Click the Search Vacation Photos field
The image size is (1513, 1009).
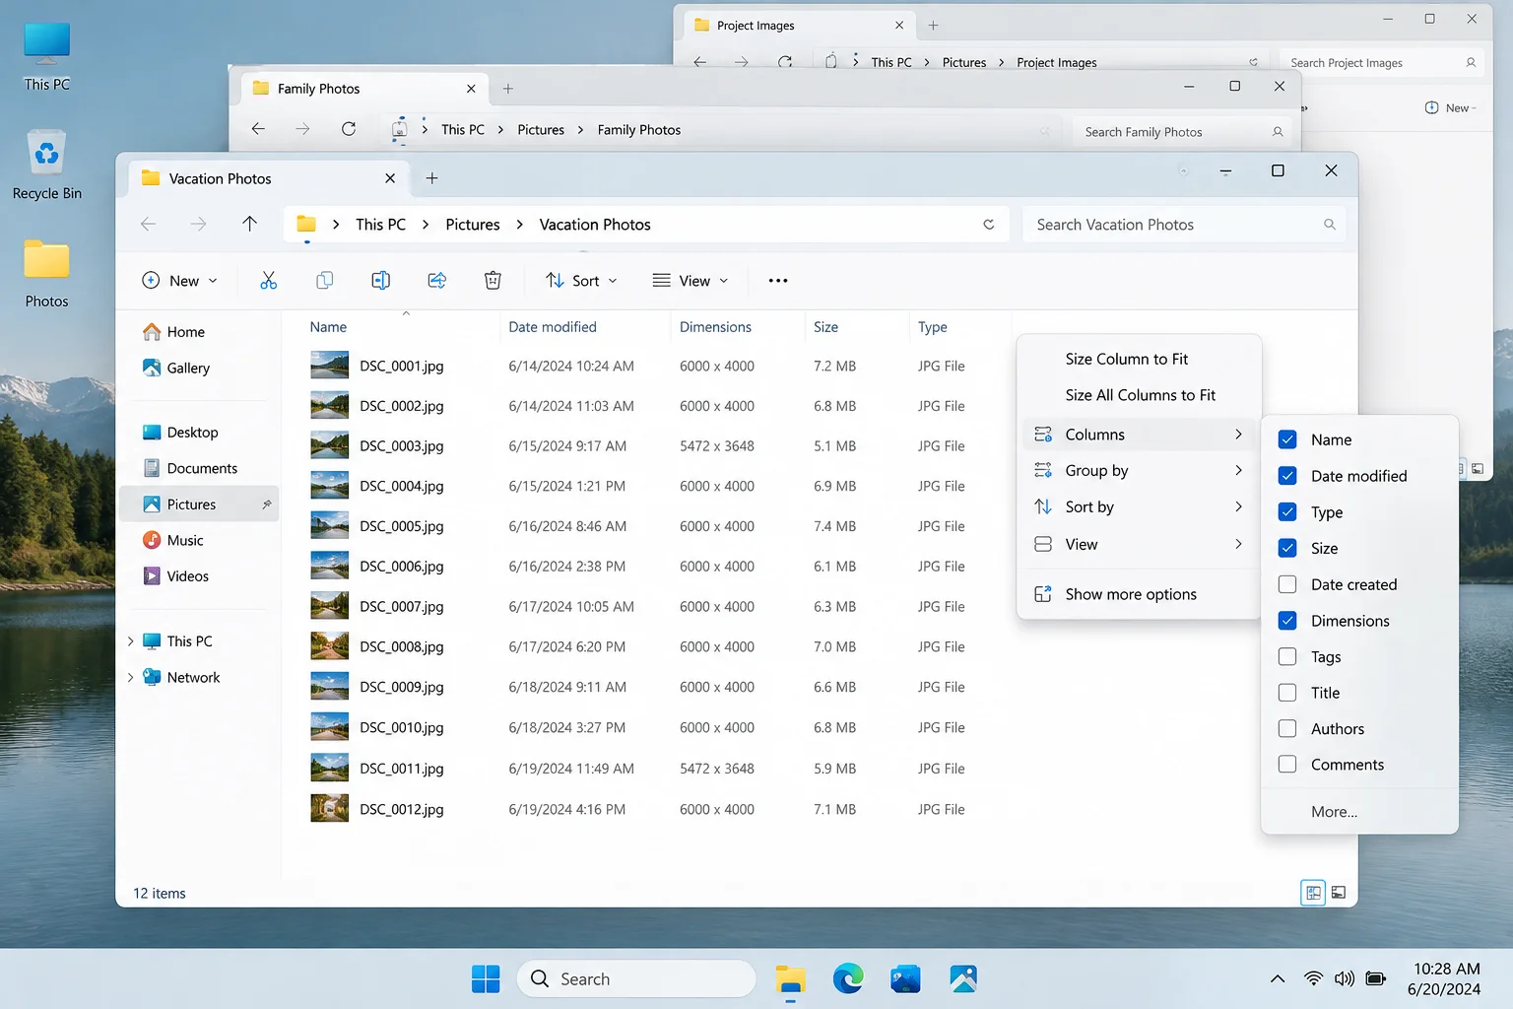click(1184, 225)
